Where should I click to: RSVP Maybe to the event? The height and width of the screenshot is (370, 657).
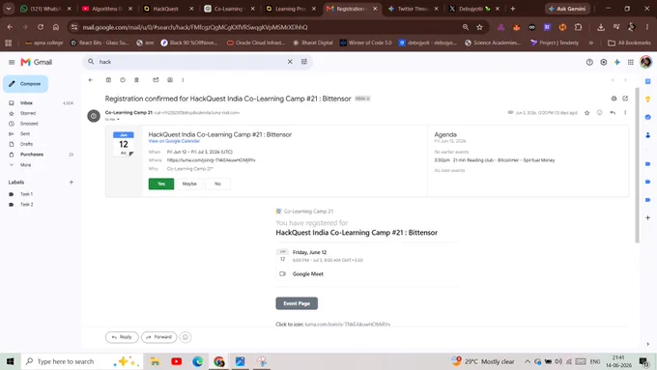click(189, 184)
